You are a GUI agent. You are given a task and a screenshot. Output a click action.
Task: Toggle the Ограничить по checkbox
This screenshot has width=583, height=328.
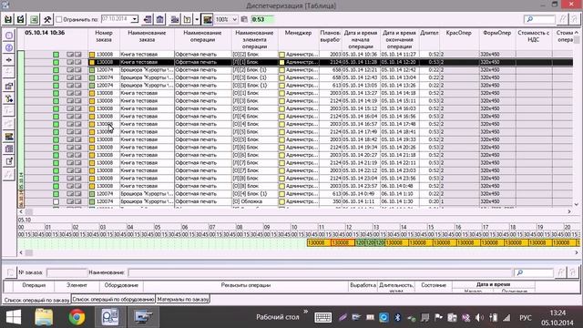(x=58, y=19)
